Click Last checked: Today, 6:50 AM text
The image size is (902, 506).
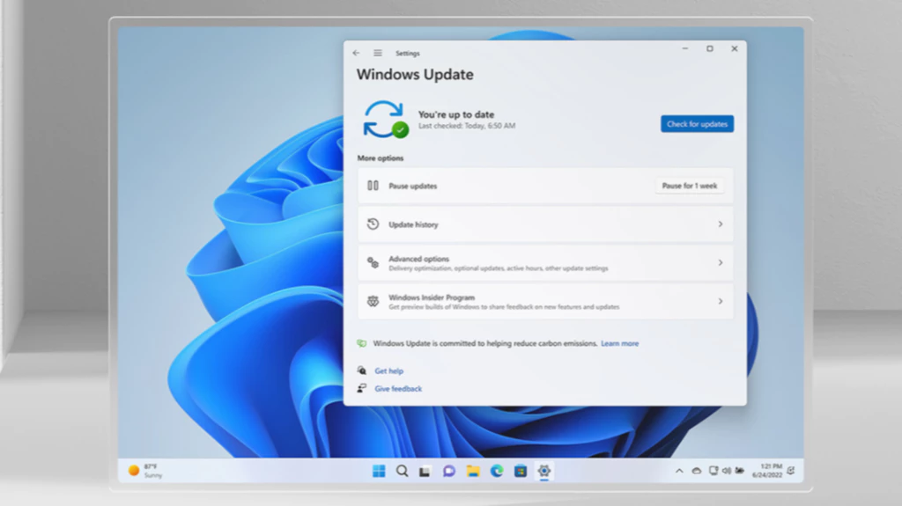[x=467, y=125]
